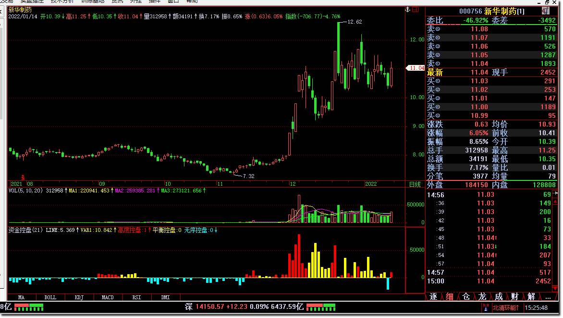
Task: Click the 高度控盘:1 label
Action: (x=132, y=230)
